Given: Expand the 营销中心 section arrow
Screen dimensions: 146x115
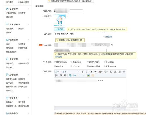Looking at the screenshot, I should [28, 98].
